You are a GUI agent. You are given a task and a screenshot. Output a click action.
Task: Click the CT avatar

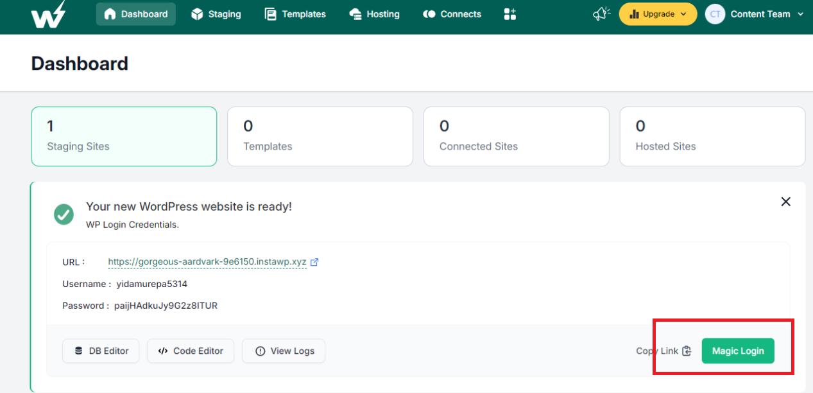715,14
